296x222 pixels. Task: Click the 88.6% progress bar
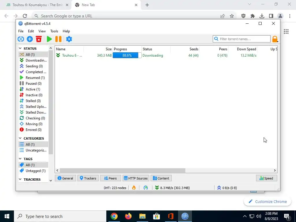[x=127, y=55]
